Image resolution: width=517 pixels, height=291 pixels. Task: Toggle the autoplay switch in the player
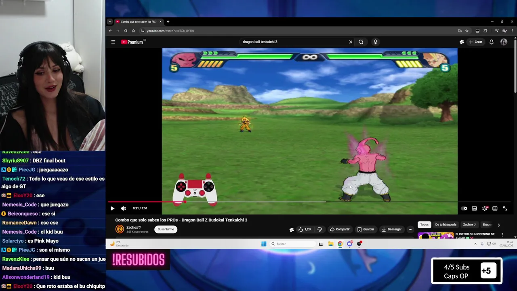(464, 209)
